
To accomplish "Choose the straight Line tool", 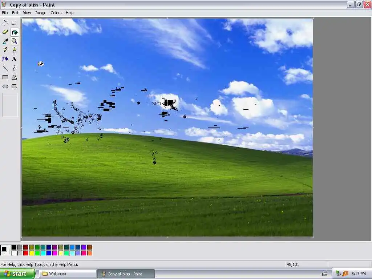I will 5,68.
